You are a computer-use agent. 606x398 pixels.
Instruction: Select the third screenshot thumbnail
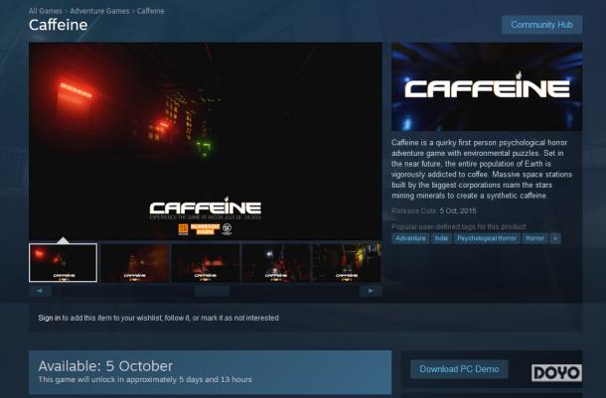coord(206,262)
